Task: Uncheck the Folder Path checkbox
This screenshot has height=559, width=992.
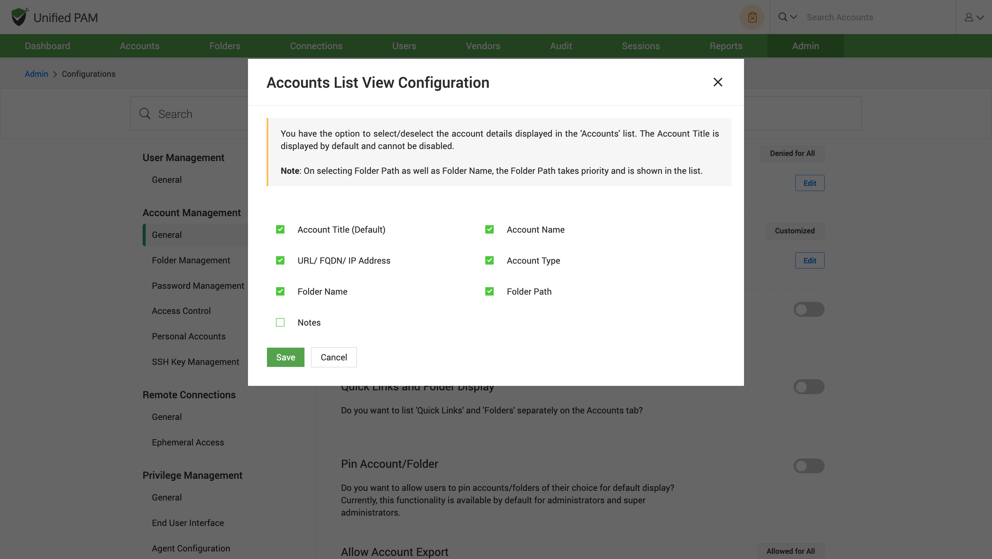Action: pyautogui.click(x=489, y=291)
